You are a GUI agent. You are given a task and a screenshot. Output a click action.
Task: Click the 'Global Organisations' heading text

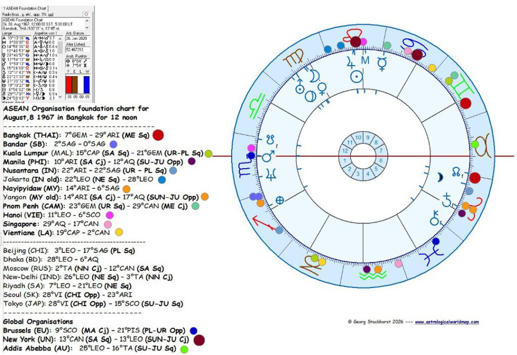(x=38, y=322)
